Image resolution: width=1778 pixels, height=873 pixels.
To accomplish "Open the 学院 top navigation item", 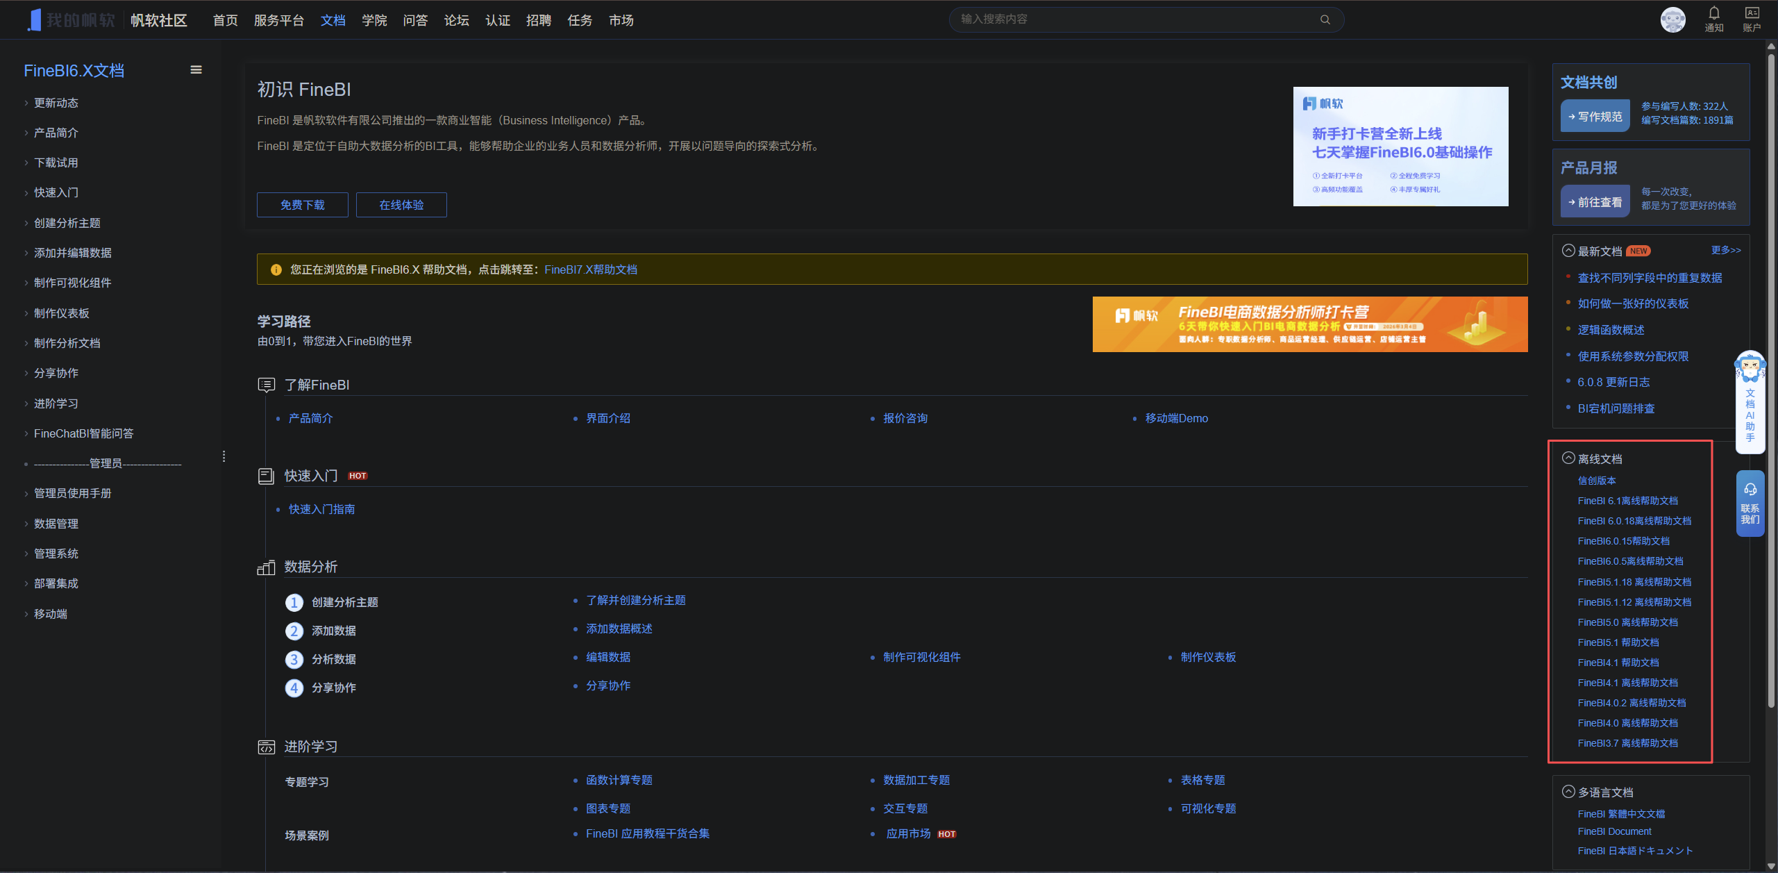I will click(x=374, y=20).
